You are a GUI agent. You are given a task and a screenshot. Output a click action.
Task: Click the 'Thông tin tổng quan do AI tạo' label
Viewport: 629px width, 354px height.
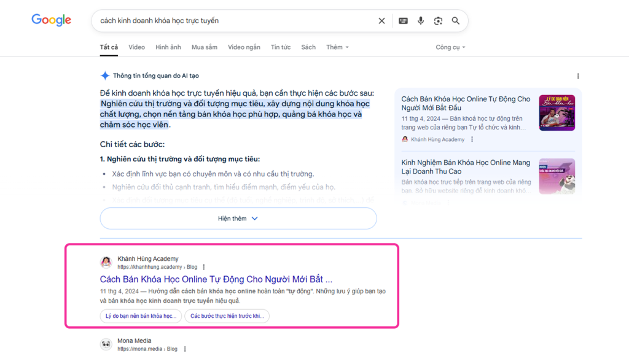(x=156, y=75)
